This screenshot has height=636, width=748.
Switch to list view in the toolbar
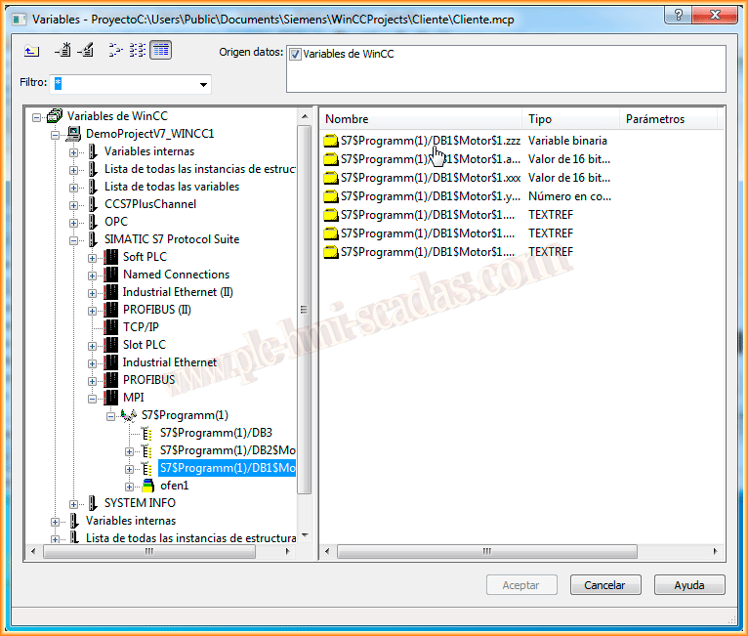pyautogui.click(x=138, y=51)
